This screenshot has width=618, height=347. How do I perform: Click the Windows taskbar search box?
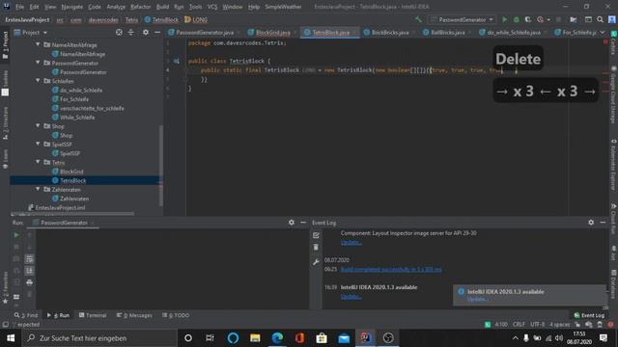click(x=99, y=338)
